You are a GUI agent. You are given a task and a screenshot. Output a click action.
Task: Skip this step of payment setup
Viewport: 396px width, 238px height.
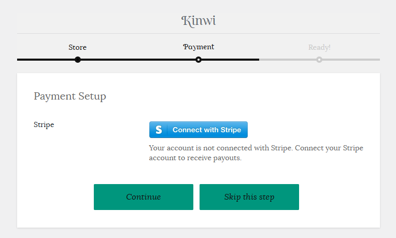249,197
